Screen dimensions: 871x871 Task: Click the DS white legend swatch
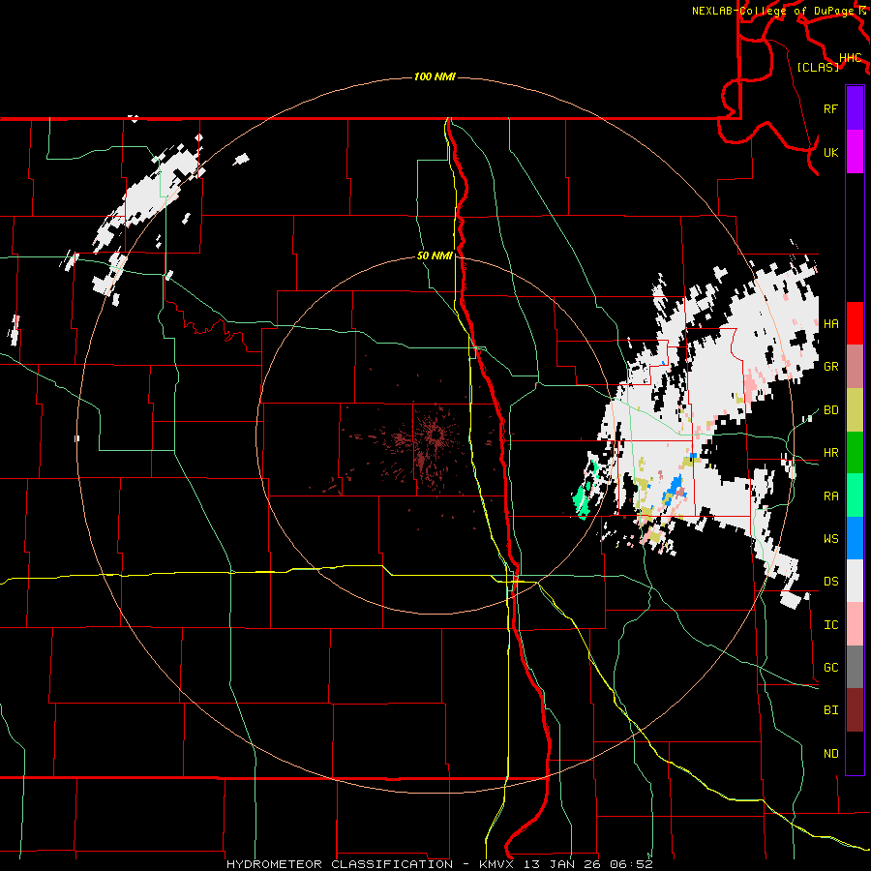855,581
